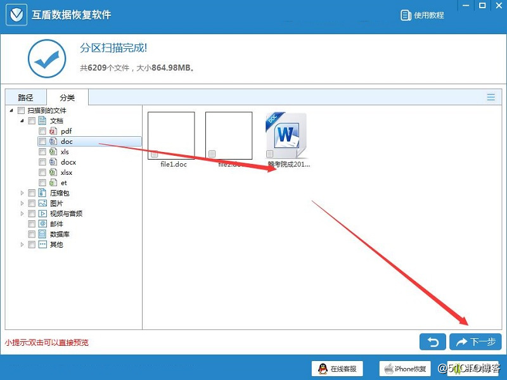Image resolution: width=507 pixels, height=380 pixels.
Task: Click the 邮件 mail icon
Action: pyautogui.click(x=42, y=224)
